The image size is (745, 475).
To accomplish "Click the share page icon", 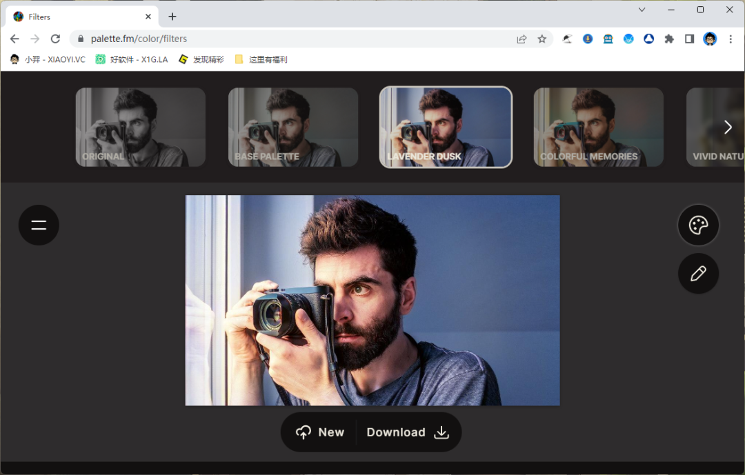I will (x=521, y=39).
